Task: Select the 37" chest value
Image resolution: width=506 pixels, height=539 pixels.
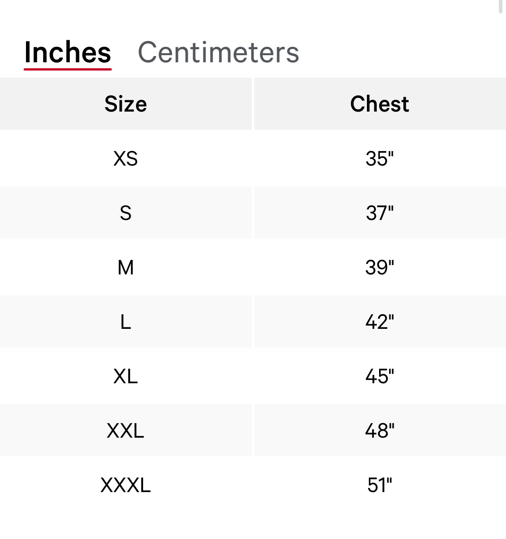Action: pyautogui.click(x=379, y=213)
